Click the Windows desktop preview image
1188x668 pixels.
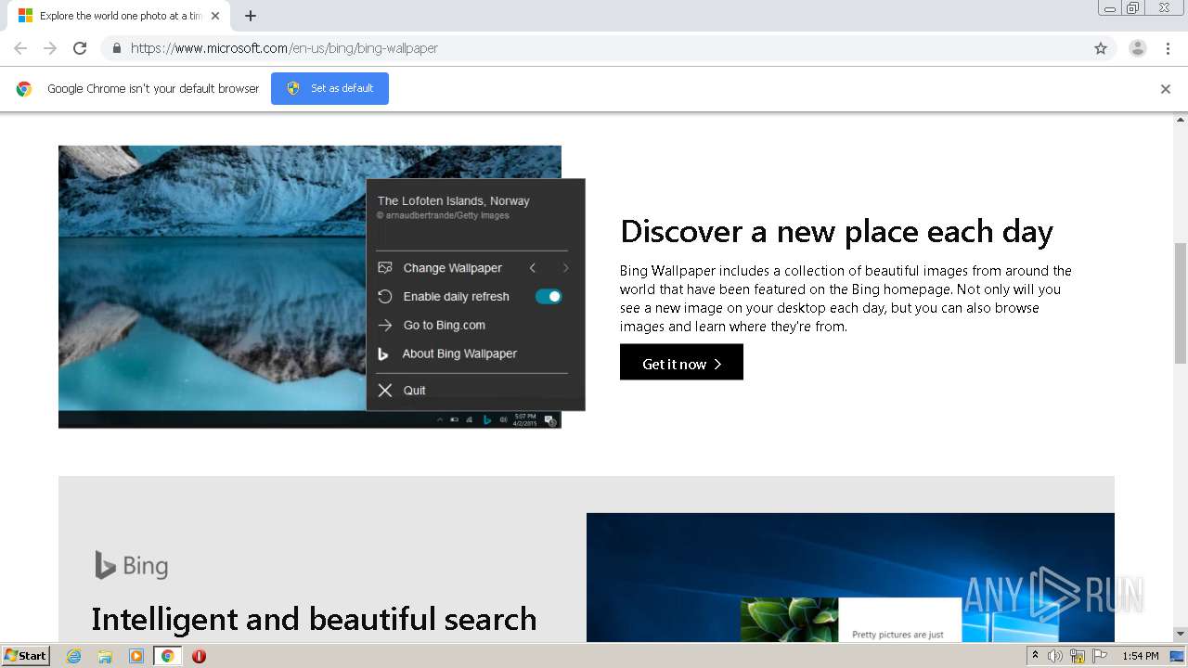[850, 577]
